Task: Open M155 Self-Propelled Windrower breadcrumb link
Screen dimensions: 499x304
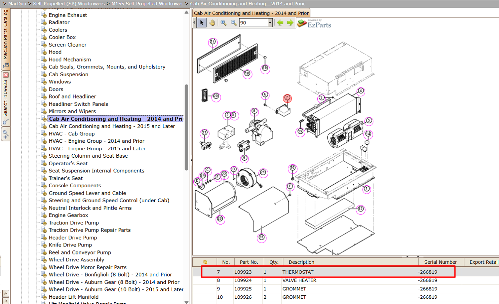Action: tap(147, 4)
